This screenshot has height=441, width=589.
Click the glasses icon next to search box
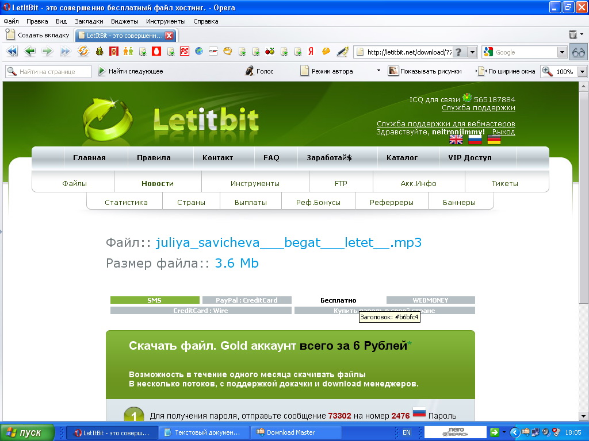point(579,52)
